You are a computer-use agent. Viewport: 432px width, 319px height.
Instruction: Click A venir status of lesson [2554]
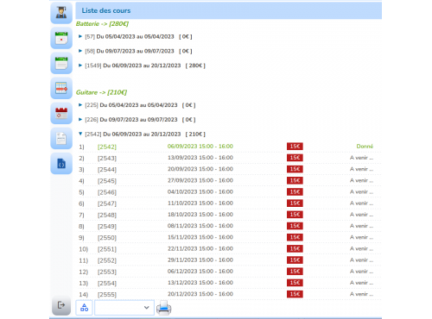click(x=362, y=283)
